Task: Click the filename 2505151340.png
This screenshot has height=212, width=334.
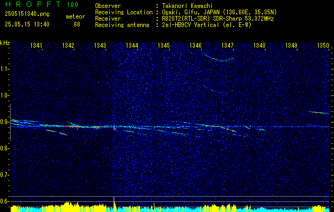Action: click(x=27, y=14)
